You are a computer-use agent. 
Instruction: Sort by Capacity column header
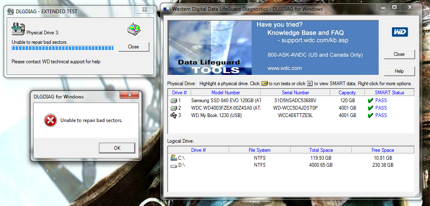point(347,93)
